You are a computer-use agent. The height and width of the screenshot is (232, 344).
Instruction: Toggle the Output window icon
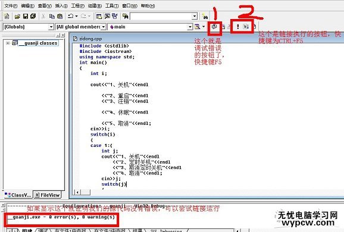pos(107,16)
